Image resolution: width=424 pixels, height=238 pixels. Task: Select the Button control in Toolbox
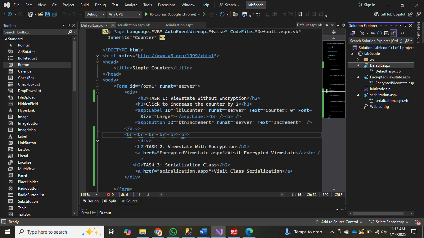point(37,65)
